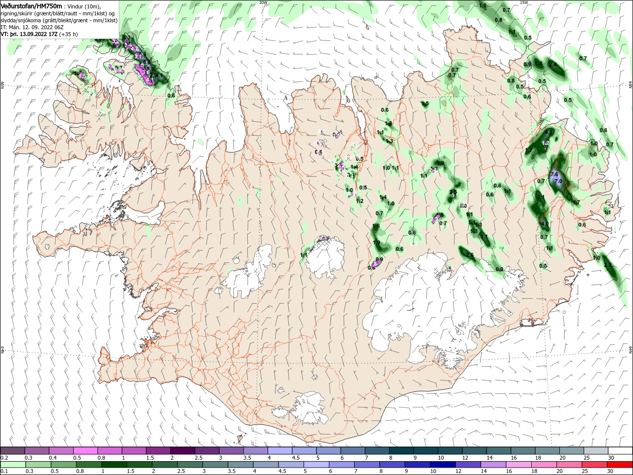Pick the pink swatch between 18 and 20, bottom row
The height and width of the screenshot is (475, 633).
[544, 465]
